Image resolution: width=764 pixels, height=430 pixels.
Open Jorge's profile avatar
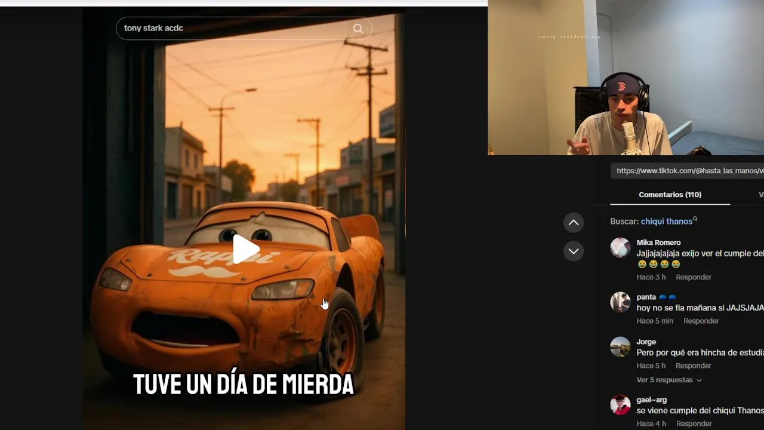tap(620, 346)
